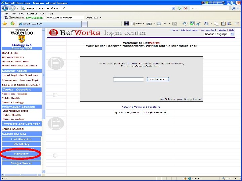Click the green Refresh page icon

click(x=179, y=8)
